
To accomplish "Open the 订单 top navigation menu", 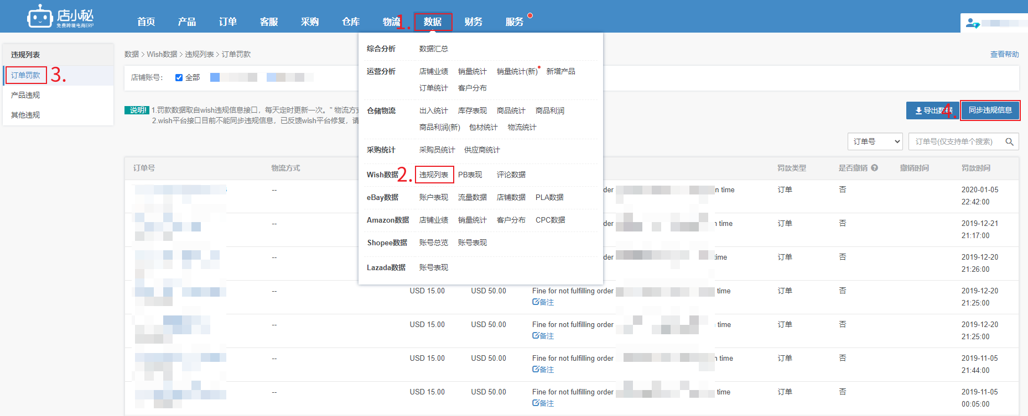I will [x=228, y=22].
